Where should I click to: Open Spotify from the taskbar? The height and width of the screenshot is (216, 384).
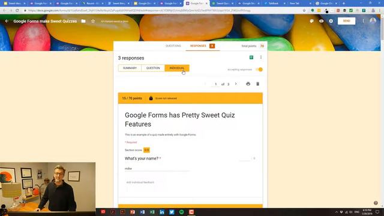tap(181, 212)
